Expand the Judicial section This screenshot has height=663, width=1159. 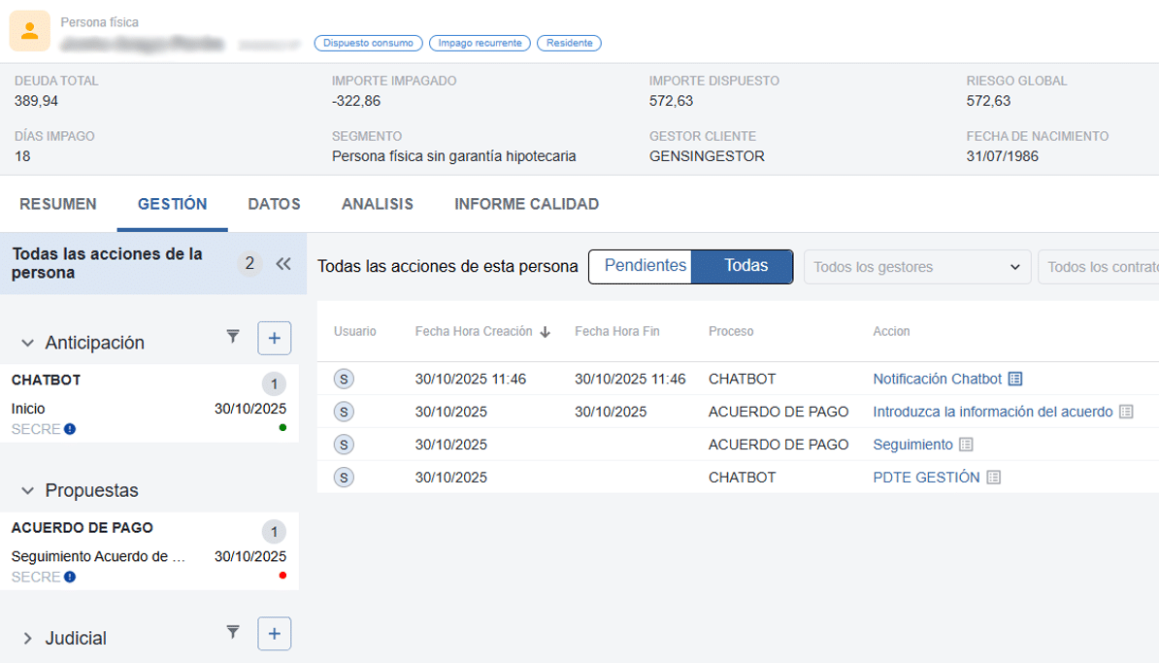pos(27,638)
